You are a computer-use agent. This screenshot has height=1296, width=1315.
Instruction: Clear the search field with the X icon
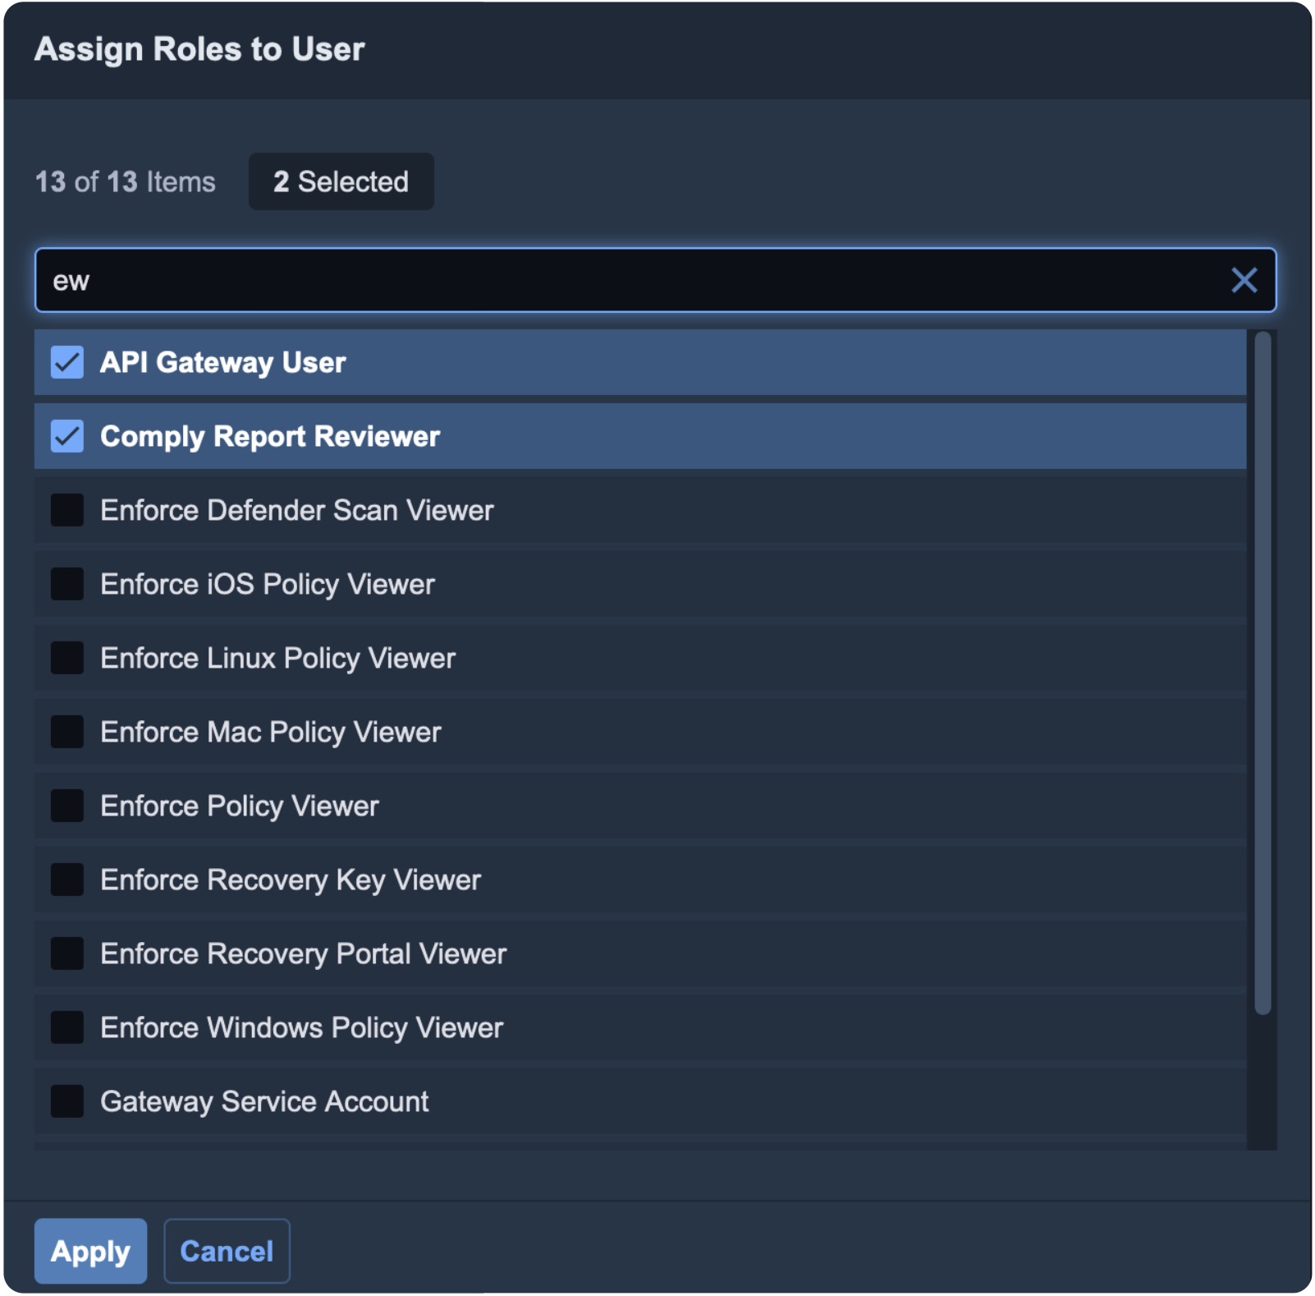click(x=1244, y=280)
